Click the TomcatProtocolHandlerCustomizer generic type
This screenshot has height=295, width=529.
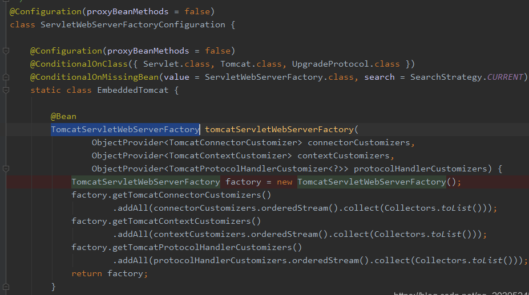[248, 169]
